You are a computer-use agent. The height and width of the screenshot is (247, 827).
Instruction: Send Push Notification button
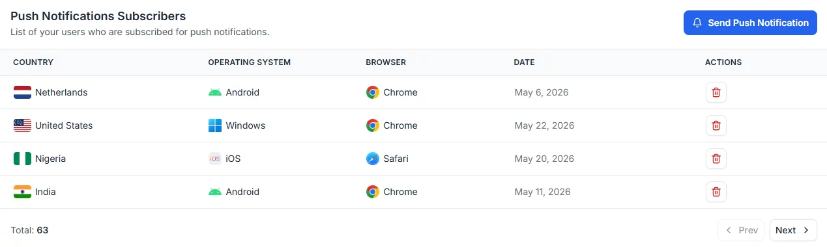point(750,23)
